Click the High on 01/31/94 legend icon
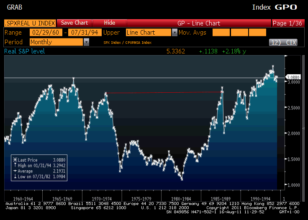The image size is (308, 220). (x=15, y=165)
